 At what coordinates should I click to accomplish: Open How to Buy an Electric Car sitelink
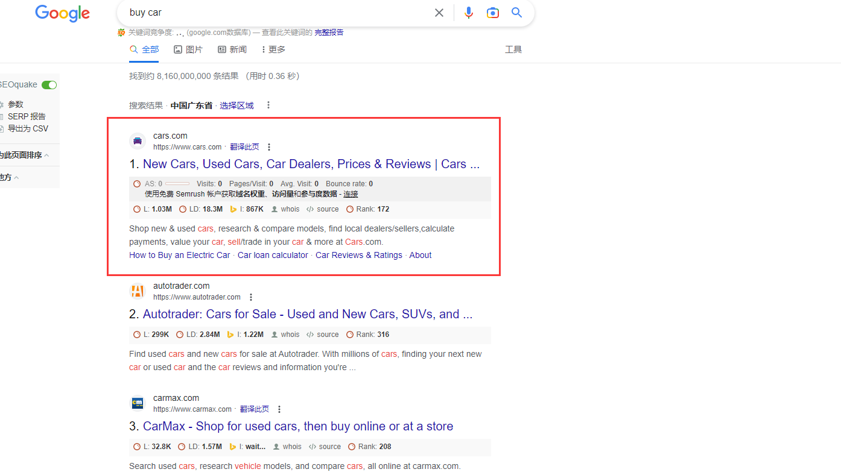[x=180, y=255]
